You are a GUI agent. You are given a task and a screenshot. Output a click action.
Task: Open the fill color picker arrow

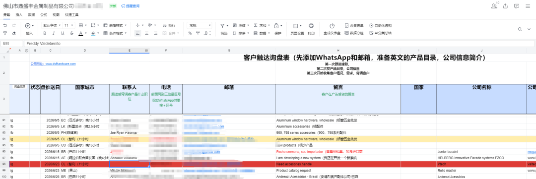tap(98, 33)
